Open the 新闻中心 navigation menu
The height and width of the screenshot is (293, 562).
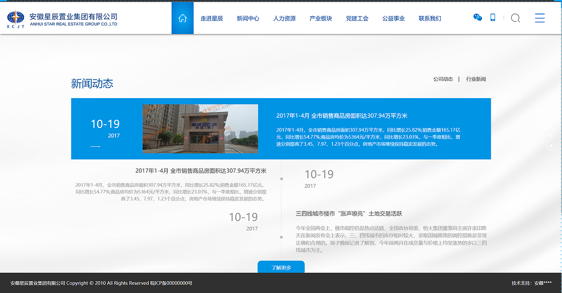[248, 18]
